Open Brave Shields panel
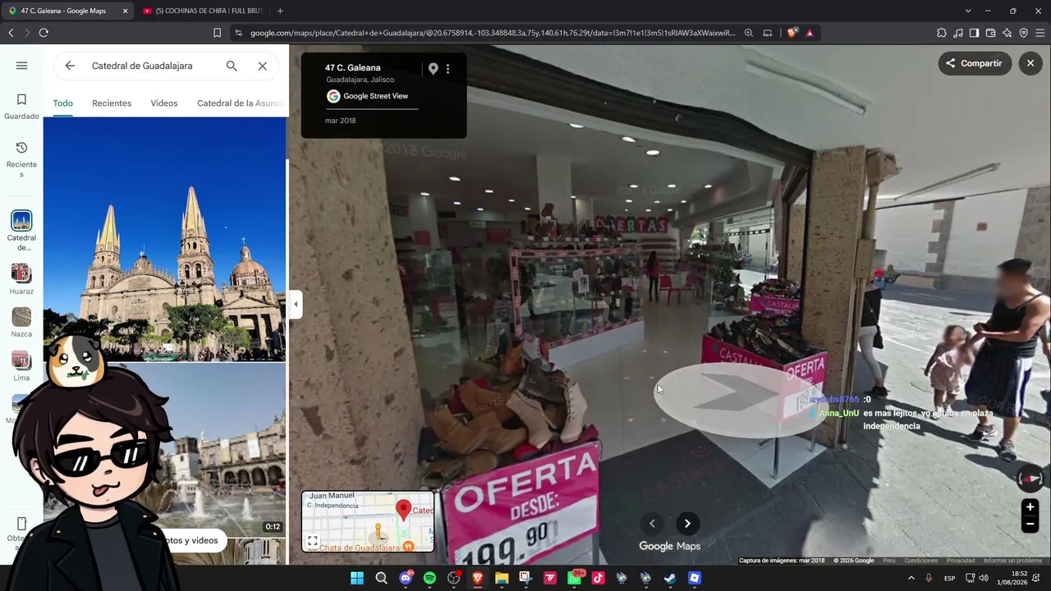 coord(792,33)
